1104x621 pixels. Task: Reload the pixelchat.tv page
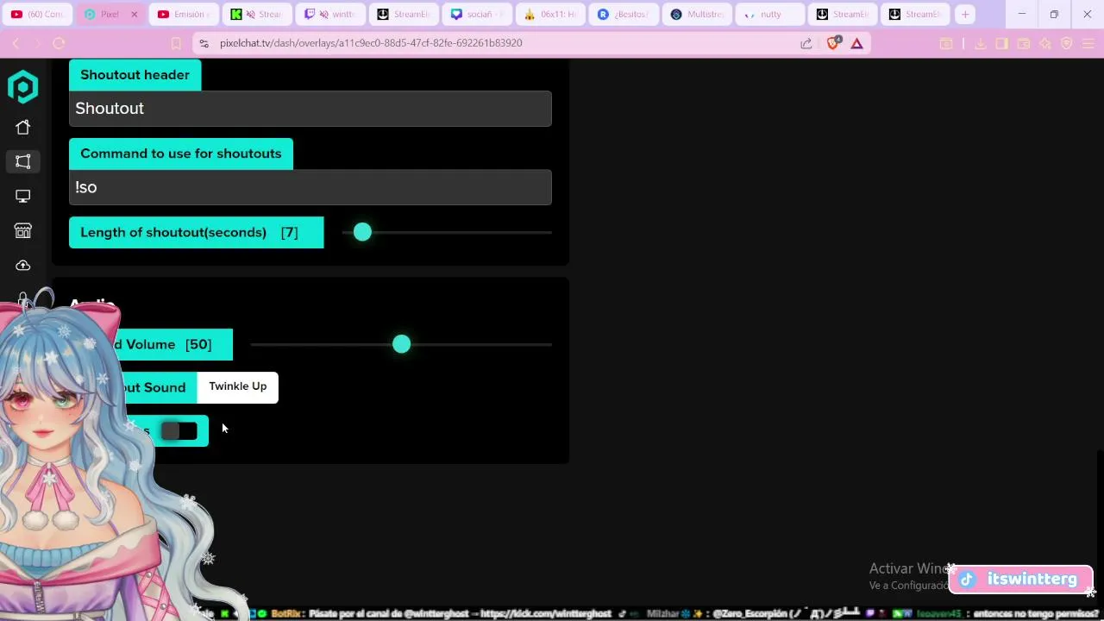59,43
